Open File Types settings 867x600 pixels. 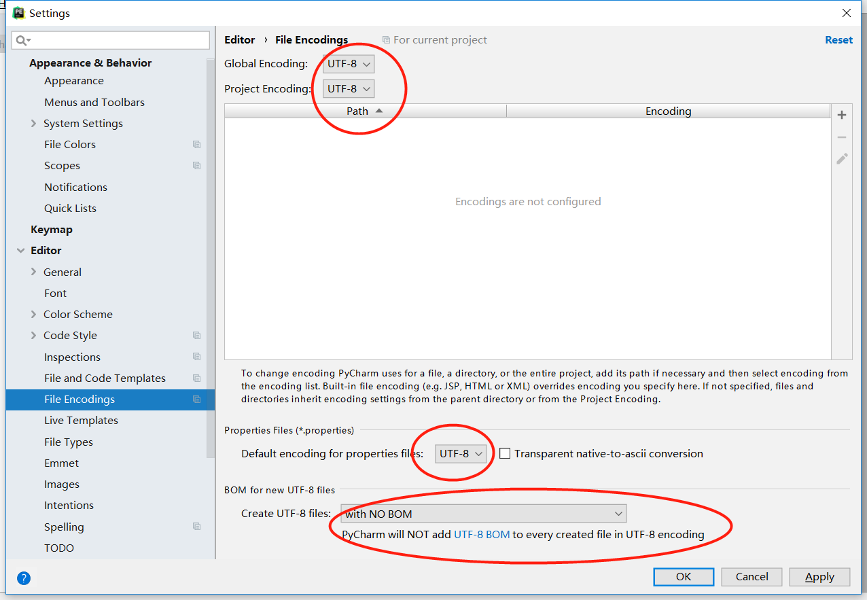pyautogui.click(x=69, y=442)
